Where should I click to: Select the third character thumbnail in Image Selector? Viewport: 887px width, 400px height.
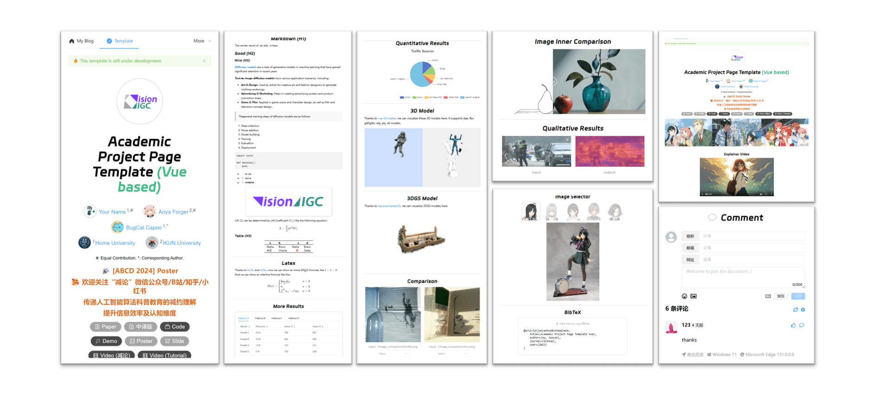pyautogui.click(x=573, y=212)
